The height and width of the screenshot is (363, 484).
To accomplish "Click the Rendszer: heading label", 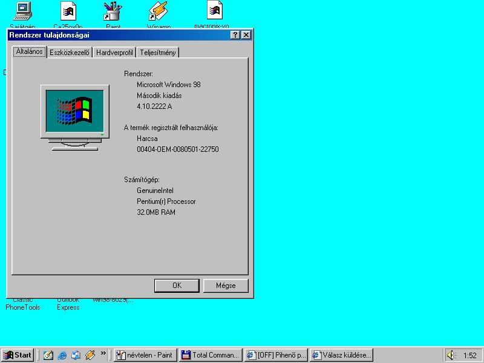I will (139, 74).
